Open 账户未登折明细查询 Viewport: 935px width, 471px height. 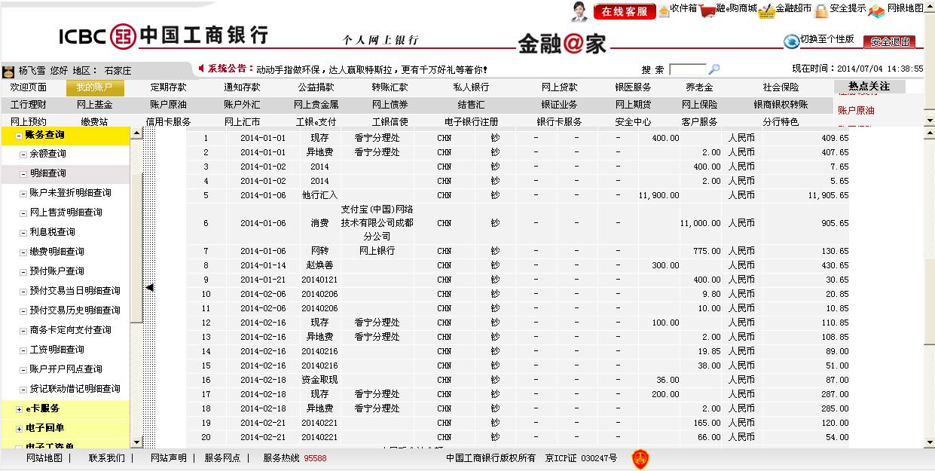[70, 193]
